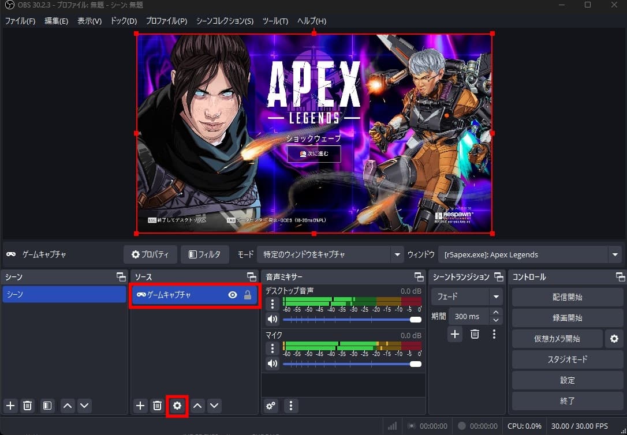Open the advanced audio properties gear
The height and width of the screenshot is (435, 627).
[270, 406]
